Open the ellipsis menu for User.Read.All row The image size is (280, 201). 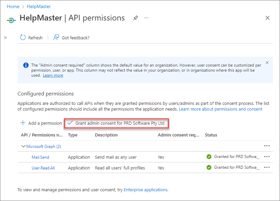coord(267,167)
